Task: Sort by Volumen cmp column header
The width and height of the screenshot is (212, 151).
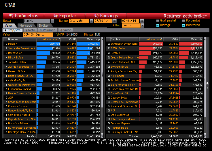Action: [x=48, y=39]
